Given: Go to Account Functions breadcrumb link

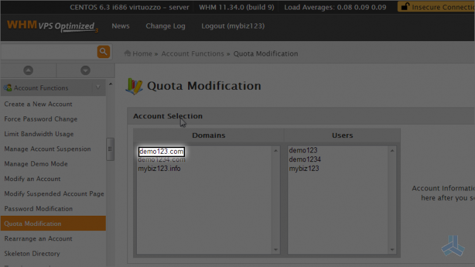Looking at the screenshot, I should 193,54.
